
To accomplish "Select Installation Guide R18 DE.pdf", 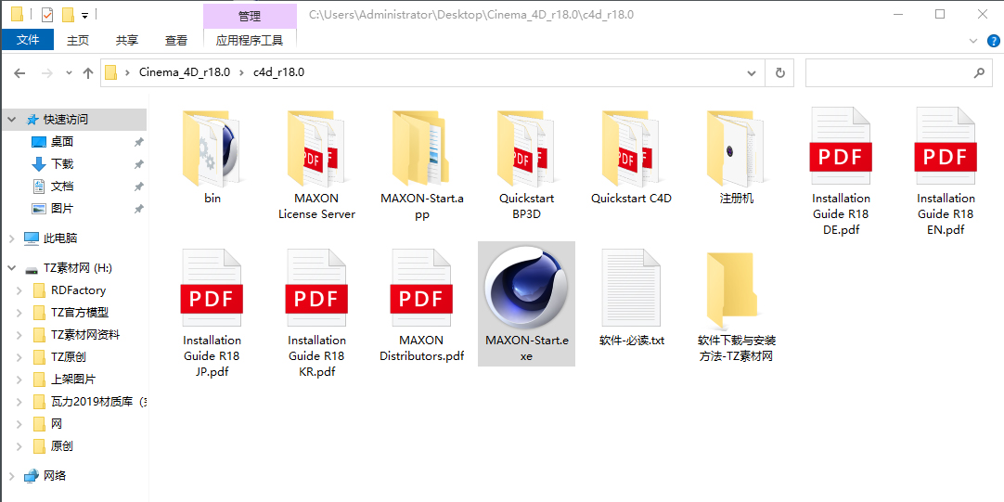I will point(841,172).
